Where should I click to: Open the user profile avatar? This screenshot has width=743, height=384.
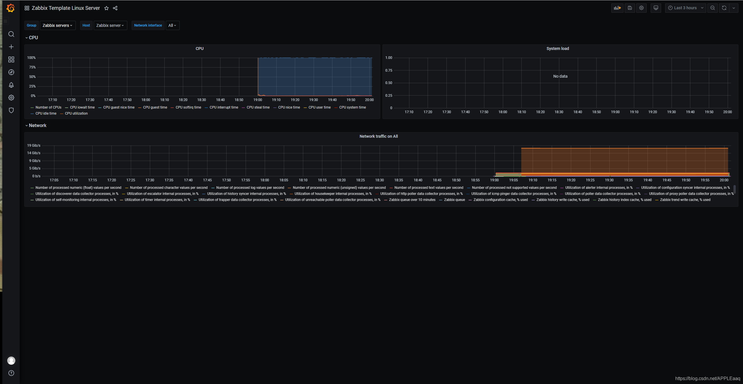click(x=11, y=361)
